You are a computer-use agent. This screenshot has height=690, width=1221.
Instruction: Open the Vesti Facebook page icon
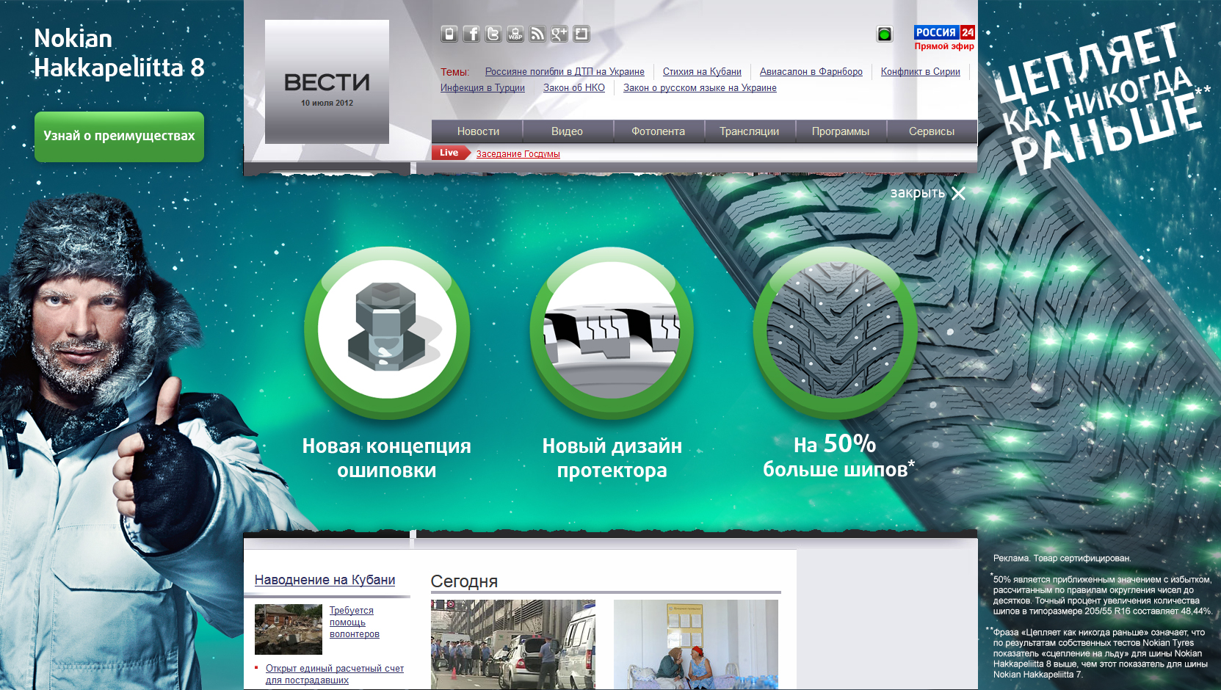[471, 34]
